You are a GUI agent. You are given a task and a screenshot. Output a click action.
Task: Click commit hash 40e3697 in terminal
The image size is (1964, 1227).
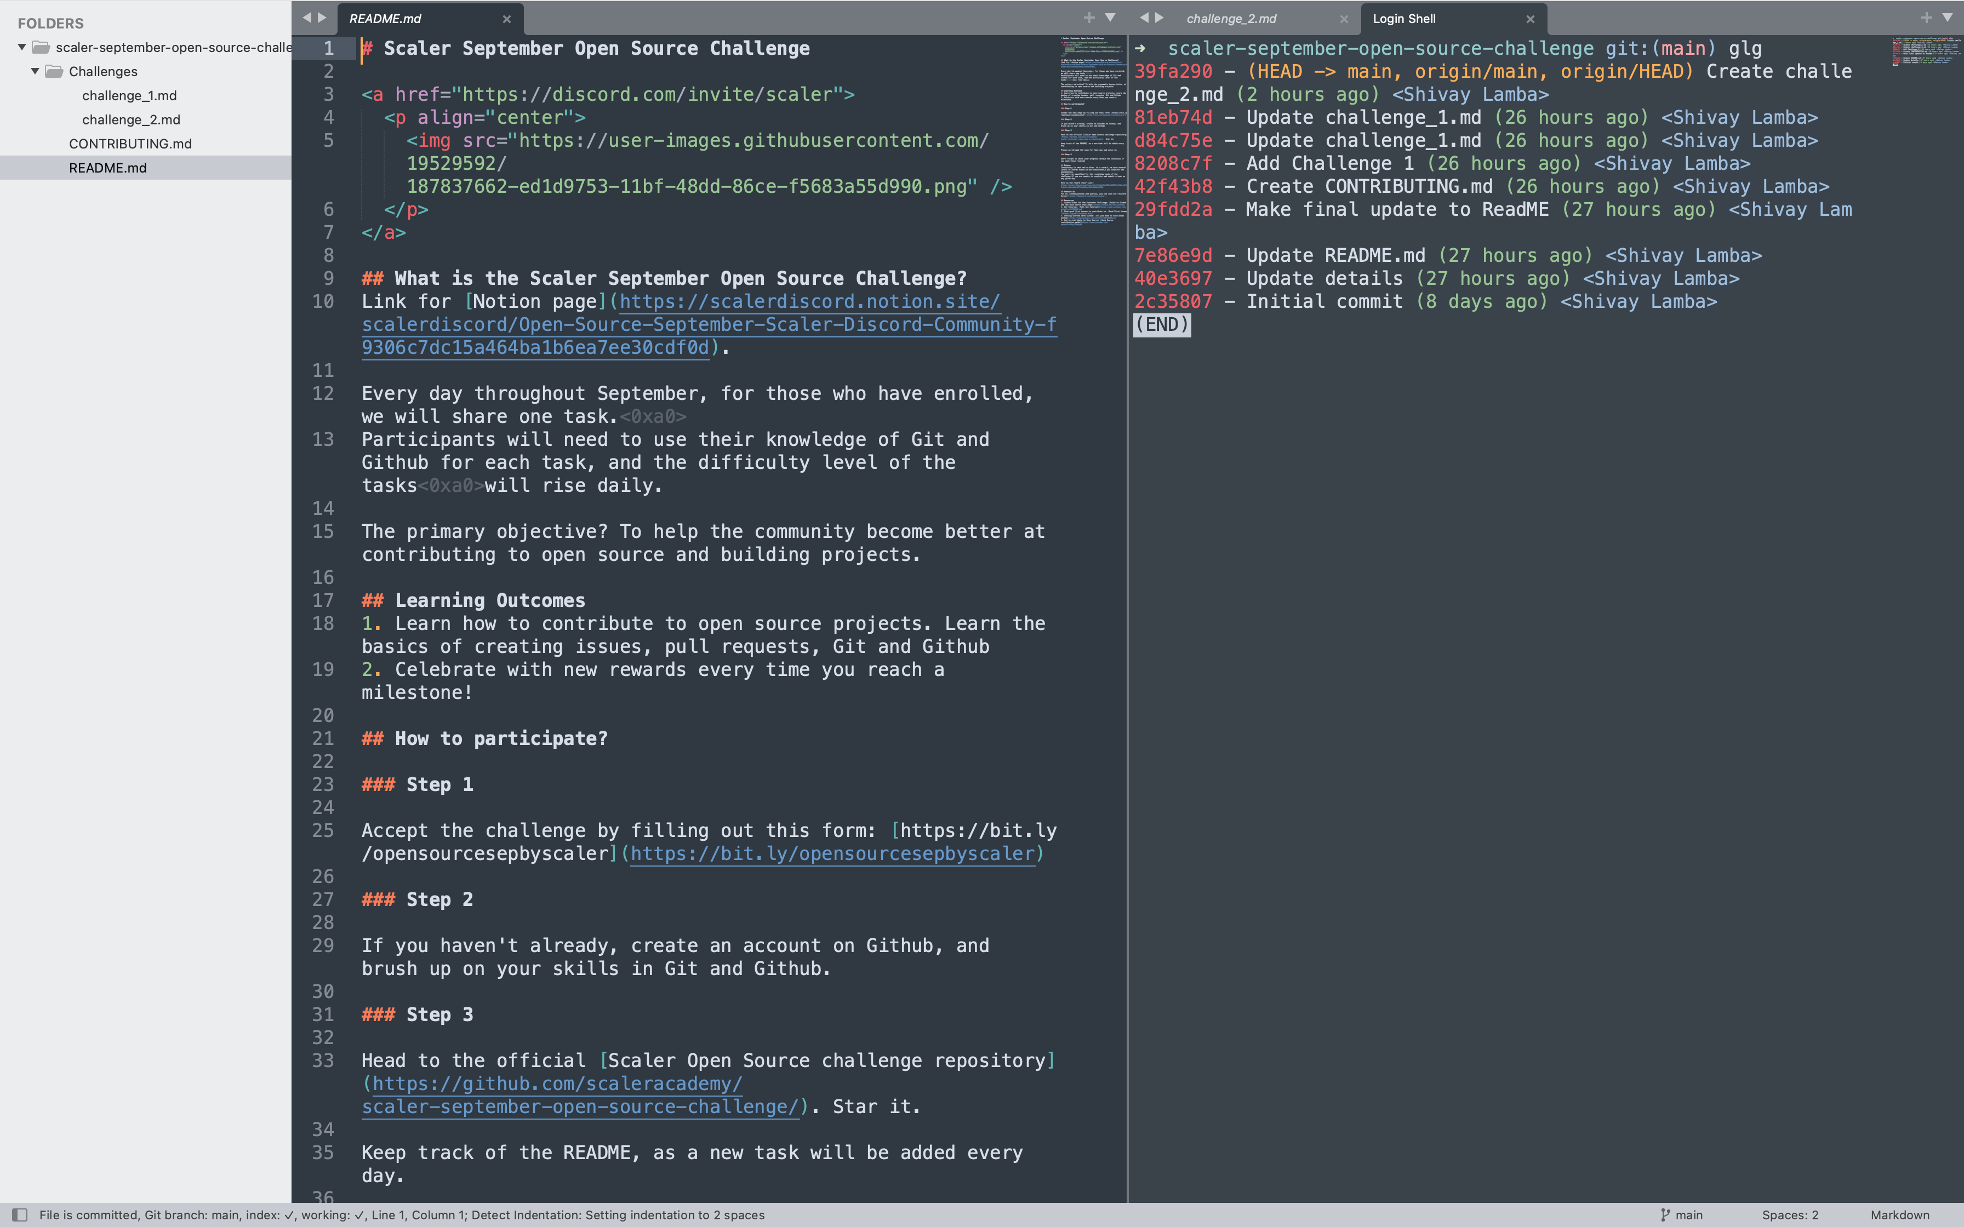(1173, 278)
